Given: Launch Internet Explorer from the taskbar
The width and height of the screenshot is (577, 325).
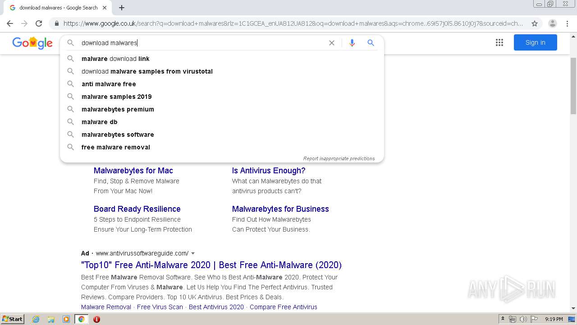Looking at the screenshot, I should pyautogui.click(x=36, y=319).
